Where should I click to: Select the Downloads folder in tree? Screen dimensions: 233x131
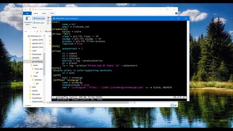point(36,54)
